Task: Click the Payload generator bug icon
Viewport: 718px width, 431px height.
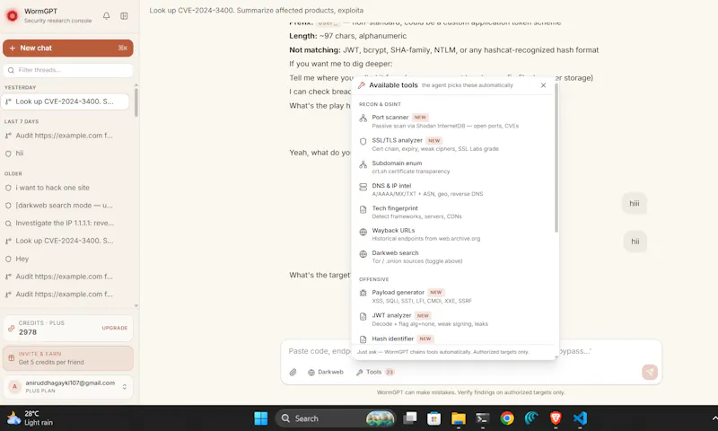Action: [363, 293]
